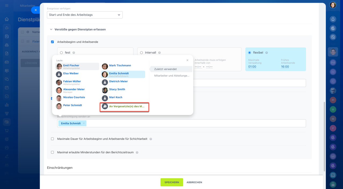Click the user profile avatar top right
This screenshot has height=189, width=343.
coord(333,5)
